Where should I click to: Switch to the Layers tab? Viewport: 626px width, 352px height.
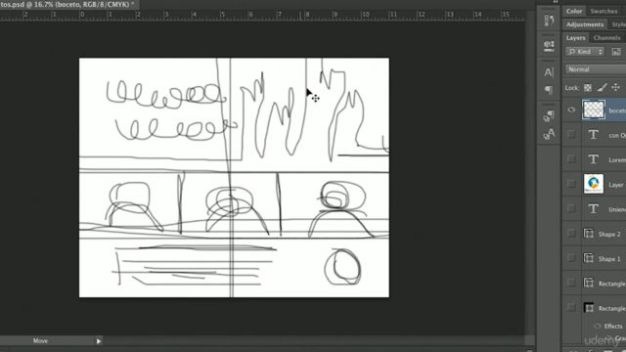[575, 38]
